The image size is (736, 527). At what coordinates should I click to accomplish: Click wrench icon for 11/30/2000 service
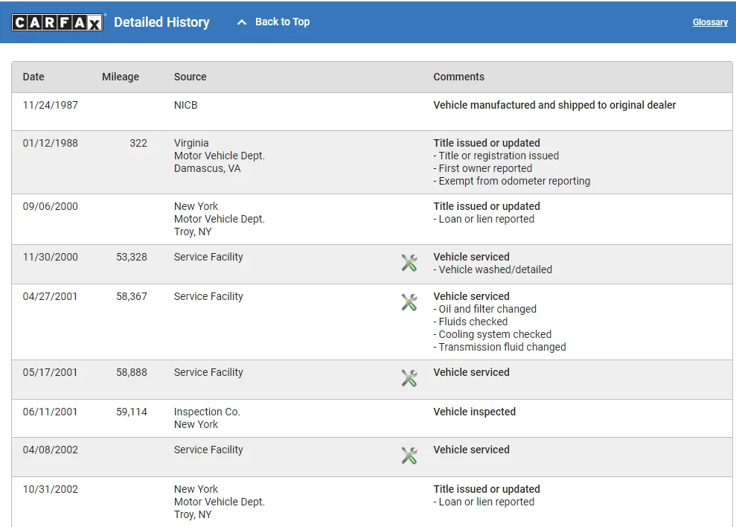pyautogui.click(x=409, y=262)
